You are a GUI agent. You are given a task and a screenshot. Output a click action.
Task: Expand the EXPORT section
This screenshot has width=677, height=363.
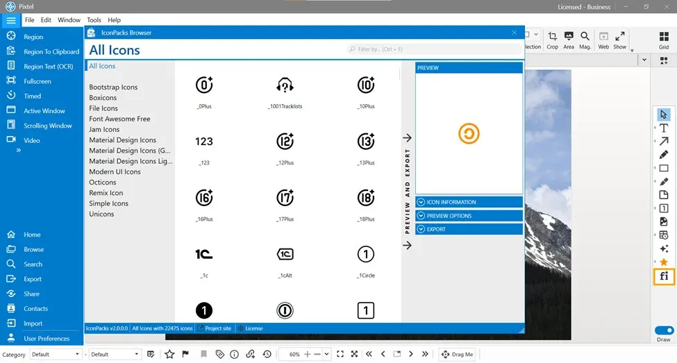pyautogui.click(x=469, y=229)
